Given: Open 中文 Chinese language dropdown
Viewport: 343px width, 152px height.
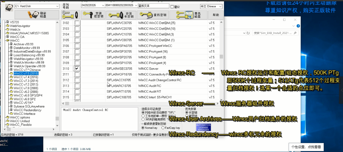Looking at the screenshot, I should pos(221,6).
